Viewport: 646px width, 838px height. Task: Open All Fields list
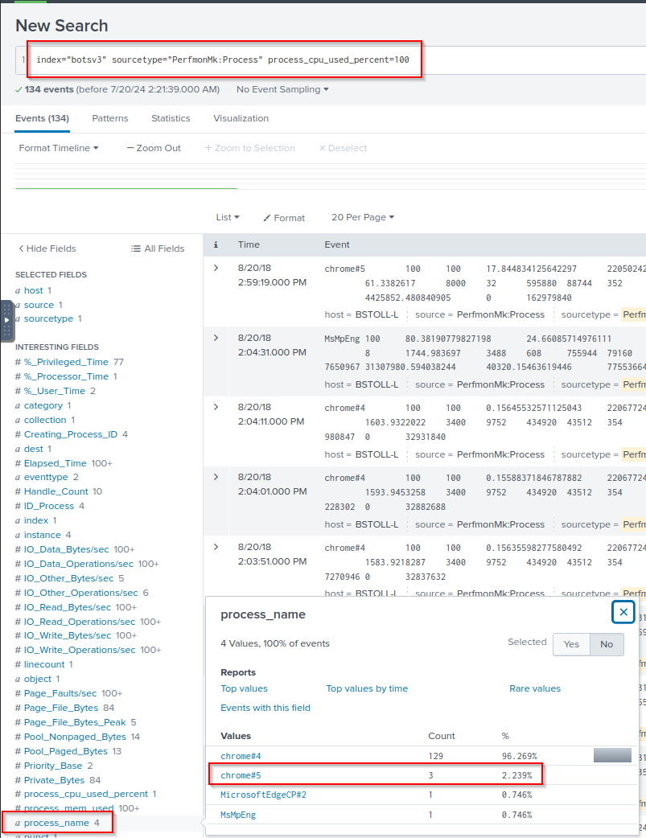click(x=158, y=249)
